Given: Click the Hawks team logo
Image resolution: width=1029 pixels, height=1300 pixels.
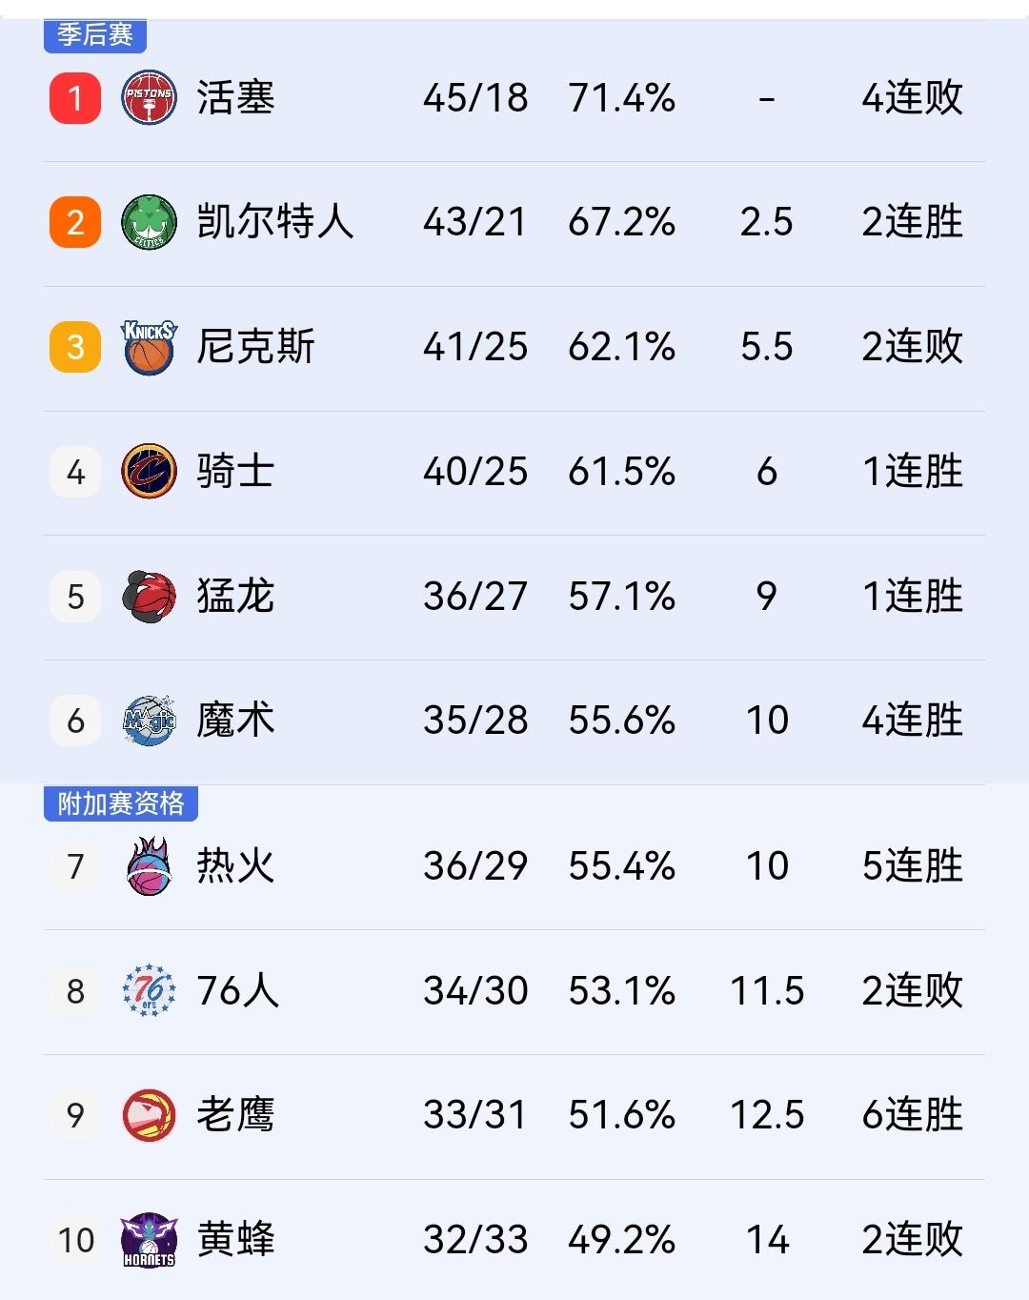Looking at the screenshot, I should click(x=148, y=1115).
